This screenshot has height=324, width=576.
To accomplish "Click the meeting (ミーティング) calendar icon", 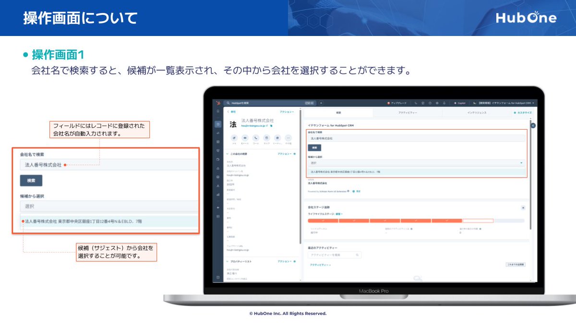I will click(x=277, y=138).
